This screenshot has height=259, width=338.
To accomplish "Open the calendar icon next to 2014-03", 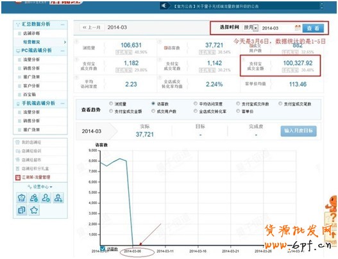I will click(298, 27).
